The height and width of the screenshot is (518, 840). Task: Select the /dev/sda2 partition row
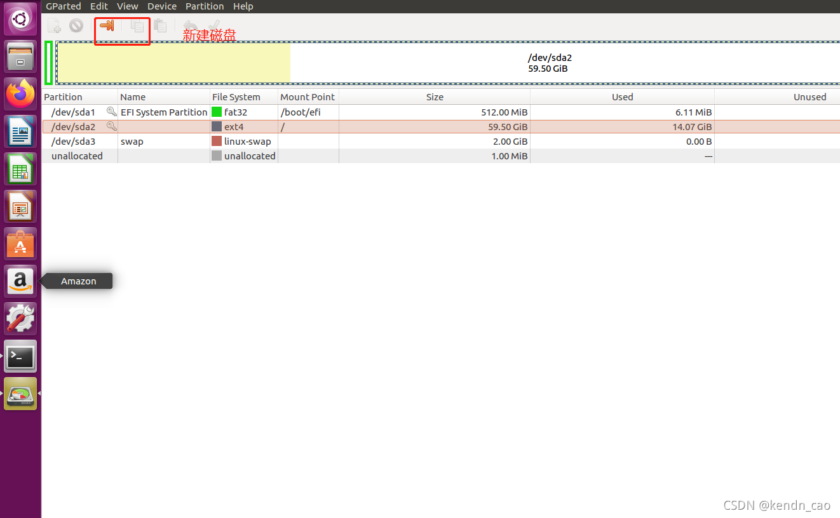click(441, 126)
